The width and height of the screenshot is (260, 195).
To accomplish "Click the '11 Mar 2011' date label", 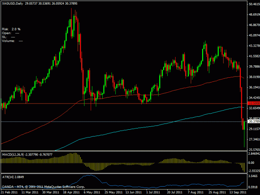I will [30, 192].
